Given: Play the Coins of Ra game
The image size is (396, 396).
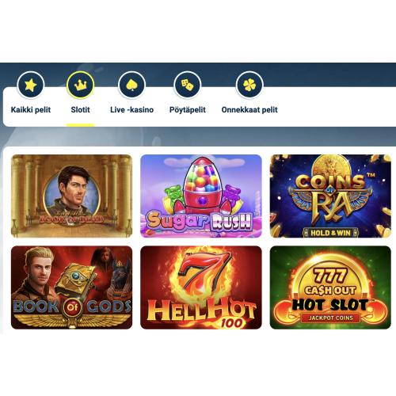Looking at the screenshot, I should click(x=330, y=196).
